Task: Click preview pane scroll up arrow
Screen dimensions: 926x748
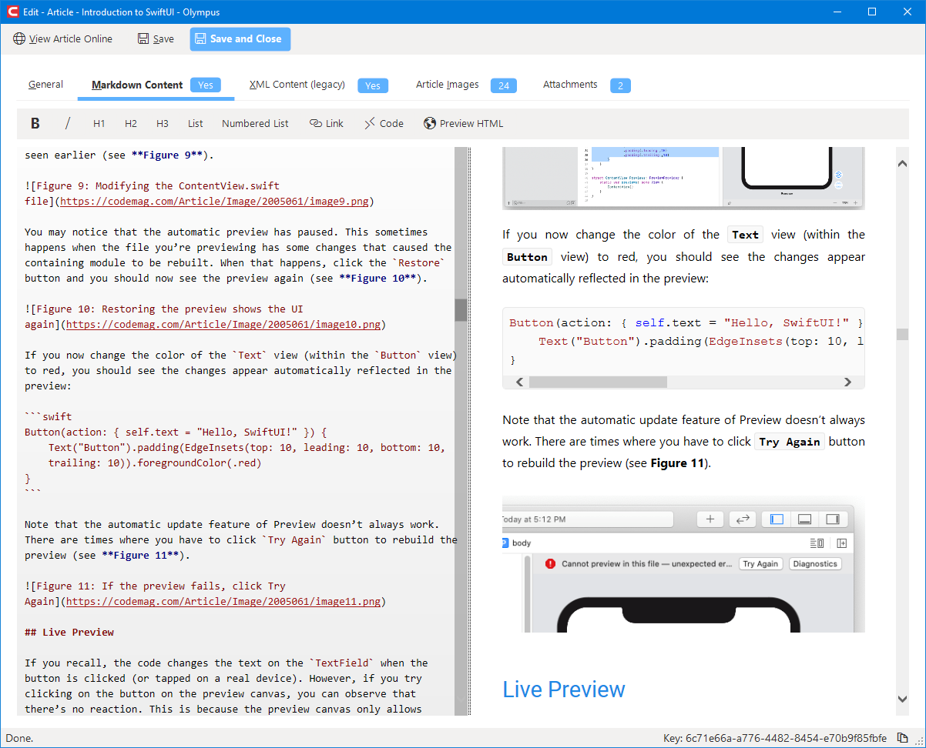Action: [902, 162]
